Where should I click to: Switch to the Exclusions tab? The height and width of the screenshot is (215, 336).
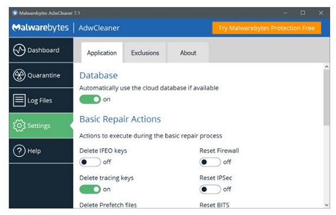click(x=145, y=53)
